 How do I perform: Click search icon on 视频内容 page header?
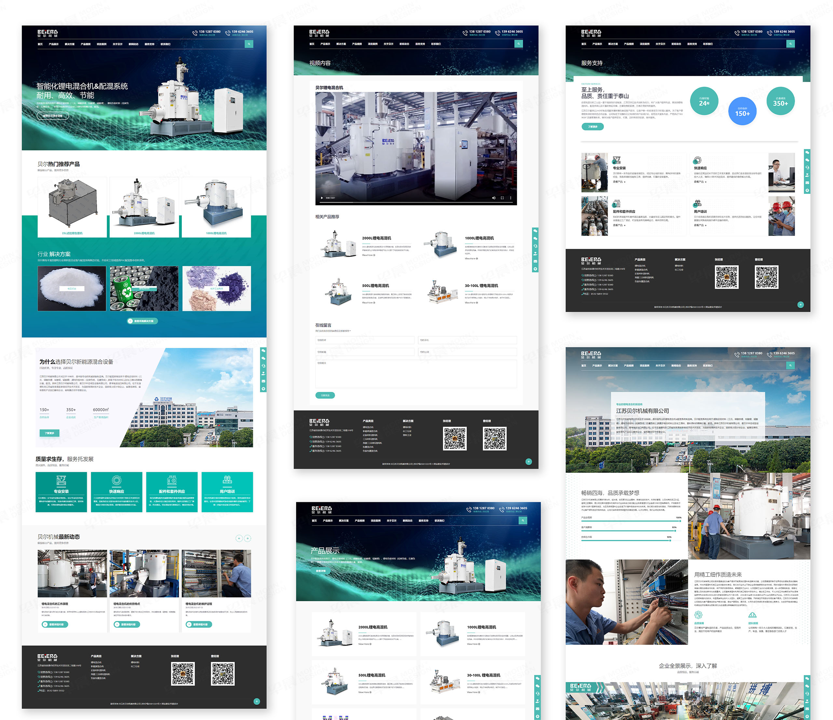[x=519, y=44]
